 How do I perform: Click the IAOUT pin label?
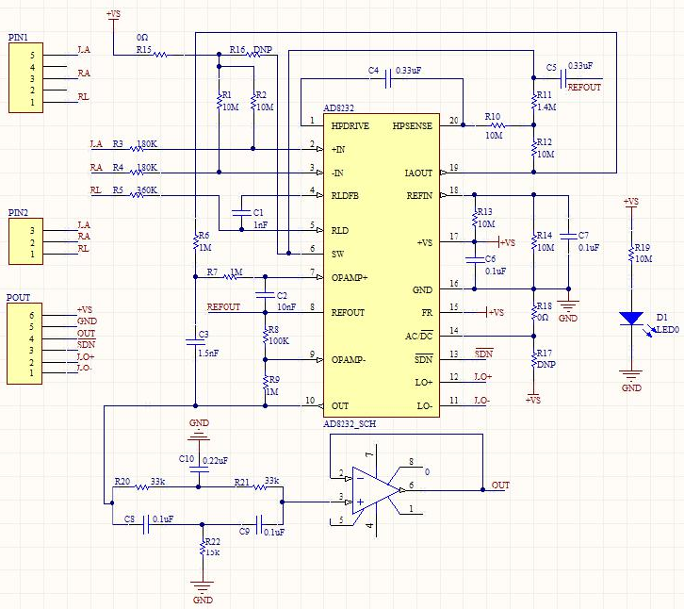pos(418,173)
